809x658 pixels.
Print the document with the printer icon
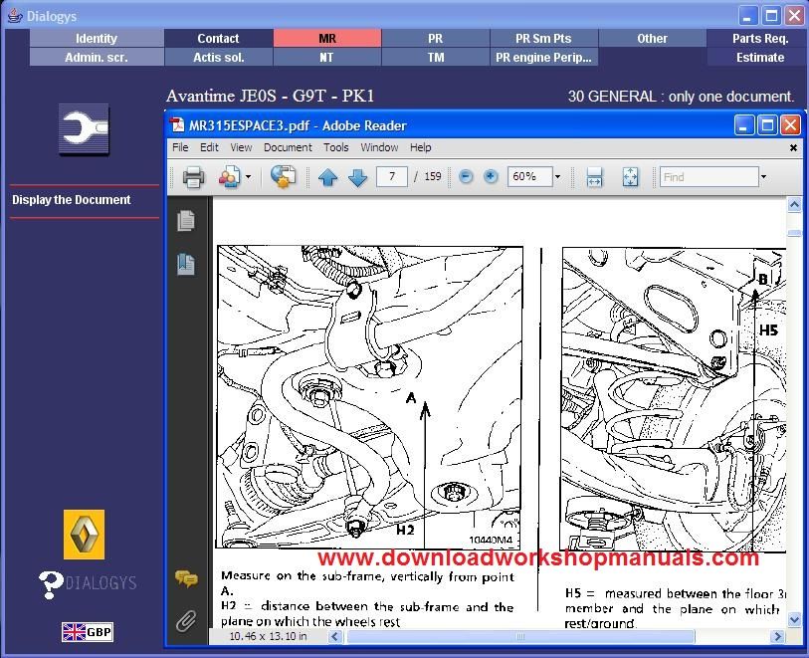(x=193, y=177)
